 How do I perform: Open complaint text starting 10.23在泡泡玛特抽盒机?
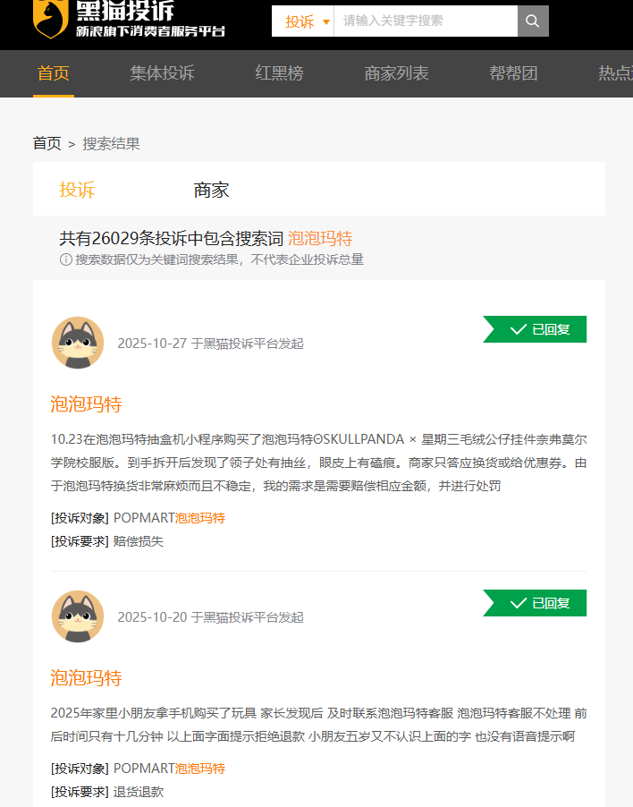tap(319, 463)
